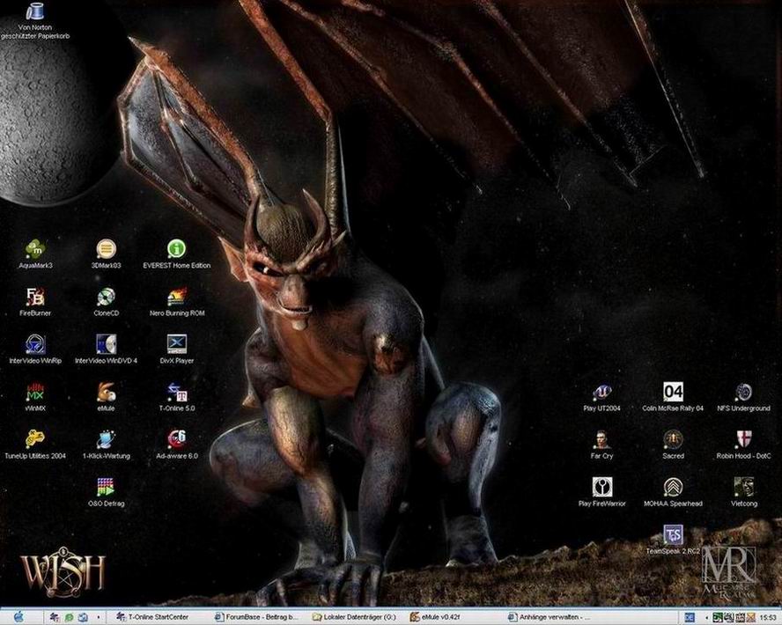Click the T-Online quick launch icon
Image resolution: width=782 pixels, height=625 pixels.
55,617
